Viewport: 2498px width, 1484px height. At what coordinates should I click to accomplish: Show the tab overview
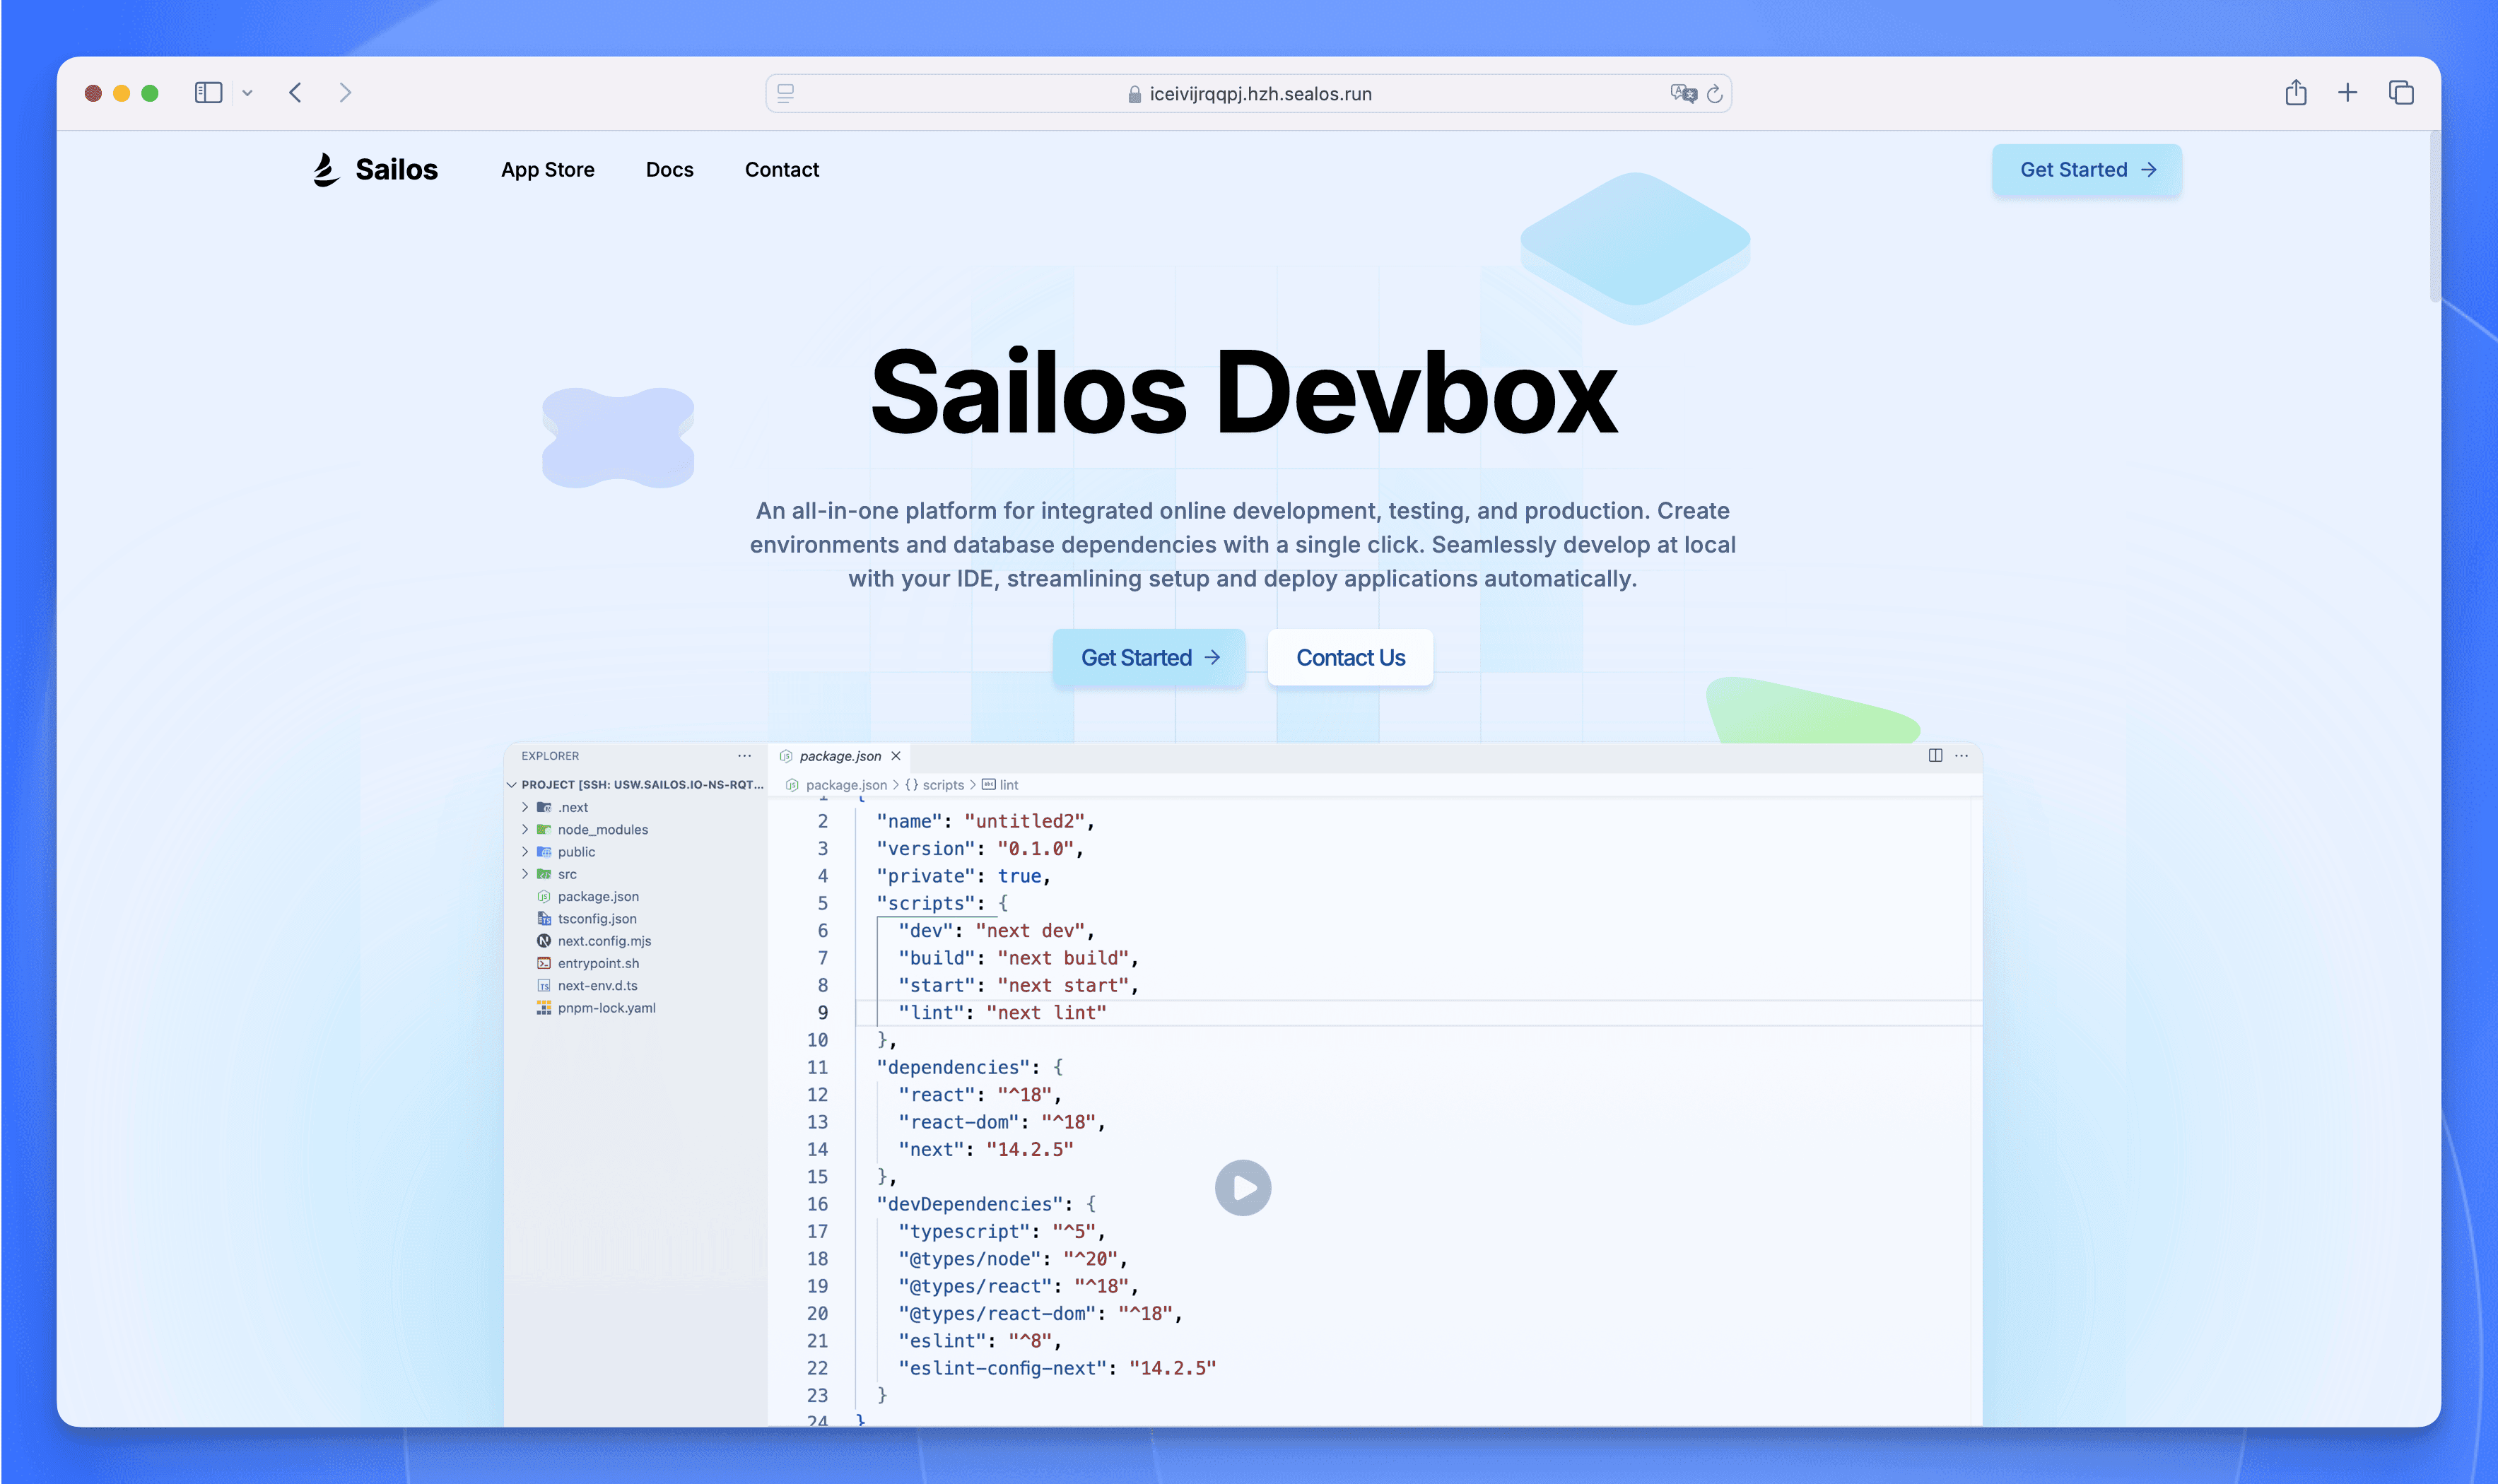2400,93
